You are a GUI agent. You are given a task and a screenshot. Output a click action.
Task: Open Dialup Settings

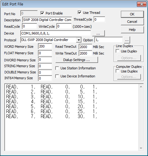[x=76, y=60]
